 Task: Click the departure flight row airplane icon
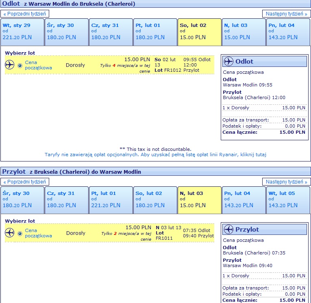tap(9, 65)
